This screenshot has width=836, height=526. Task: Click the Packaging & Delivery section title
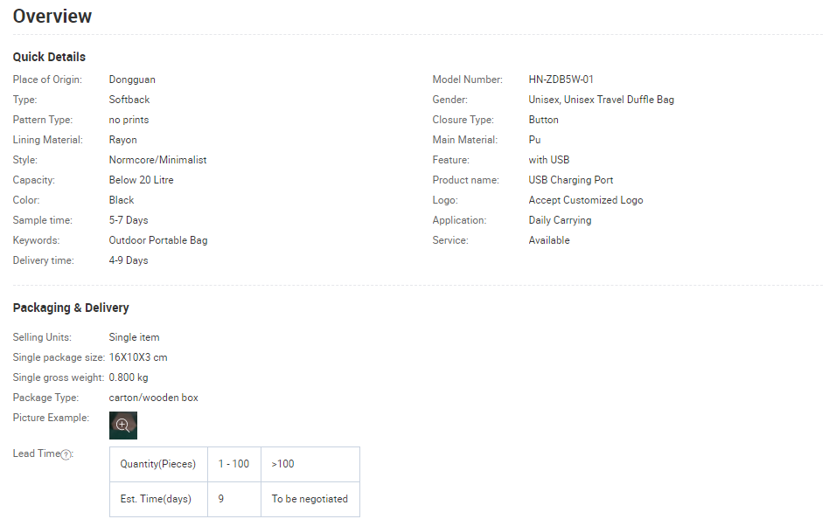[71, 308]
